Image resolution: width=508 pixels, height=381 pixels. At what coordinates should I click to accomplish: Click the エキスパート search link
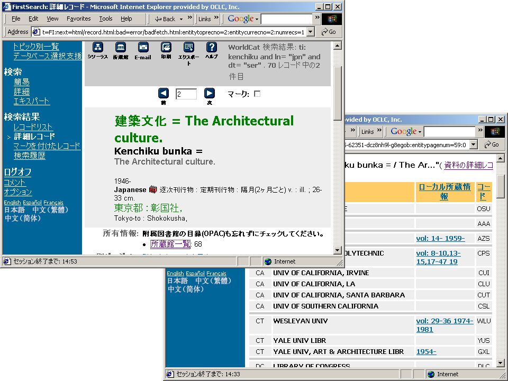click(31, 101)
